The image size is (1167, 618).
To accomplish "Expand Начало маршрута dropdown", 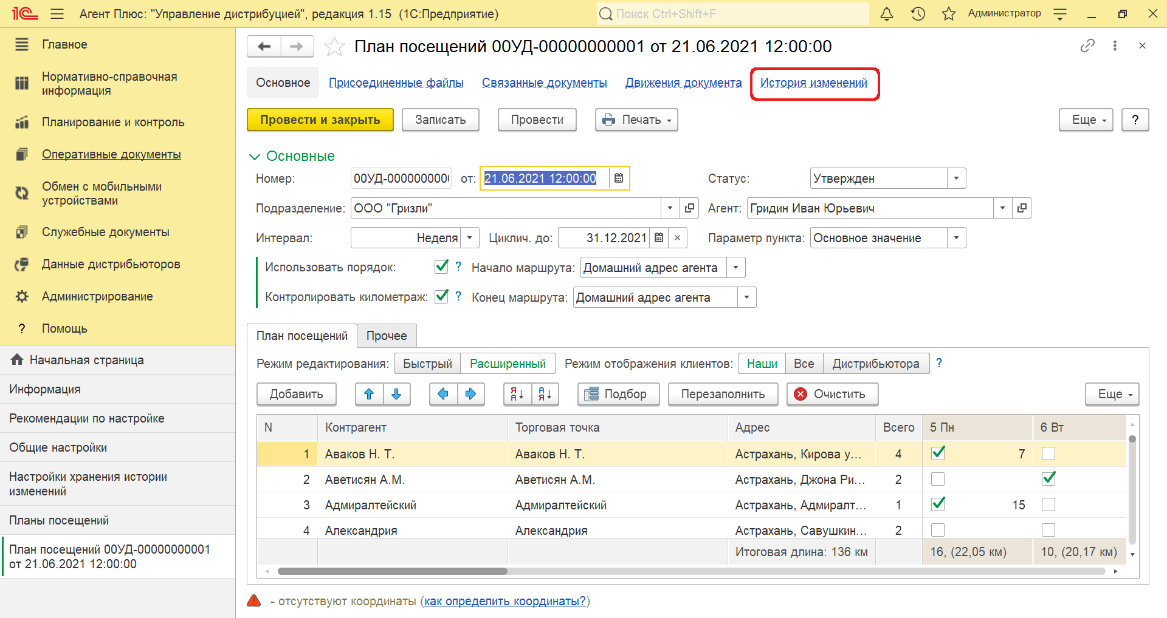I will tap(735, 268).
